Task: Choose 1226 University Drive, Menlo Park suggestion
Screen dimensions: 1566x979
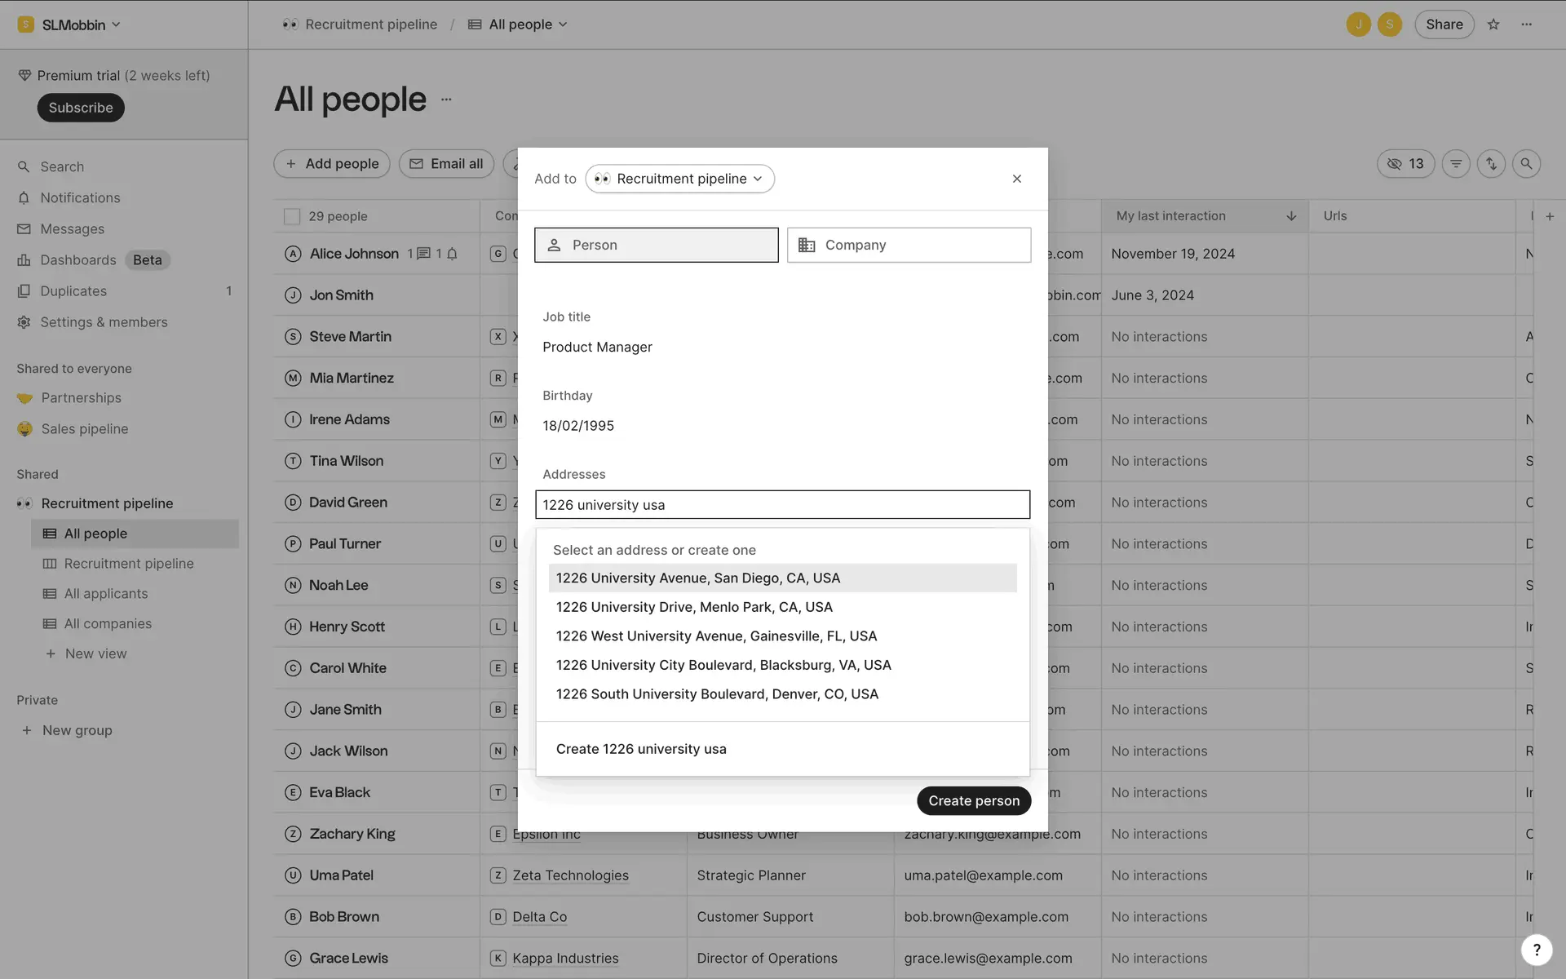Action: [694, 607]
